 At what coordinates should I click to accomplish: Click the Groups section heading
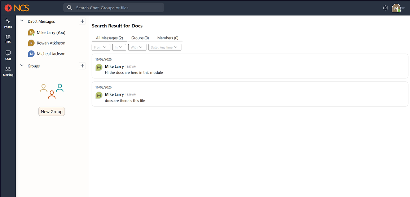[x=34, y=66]
